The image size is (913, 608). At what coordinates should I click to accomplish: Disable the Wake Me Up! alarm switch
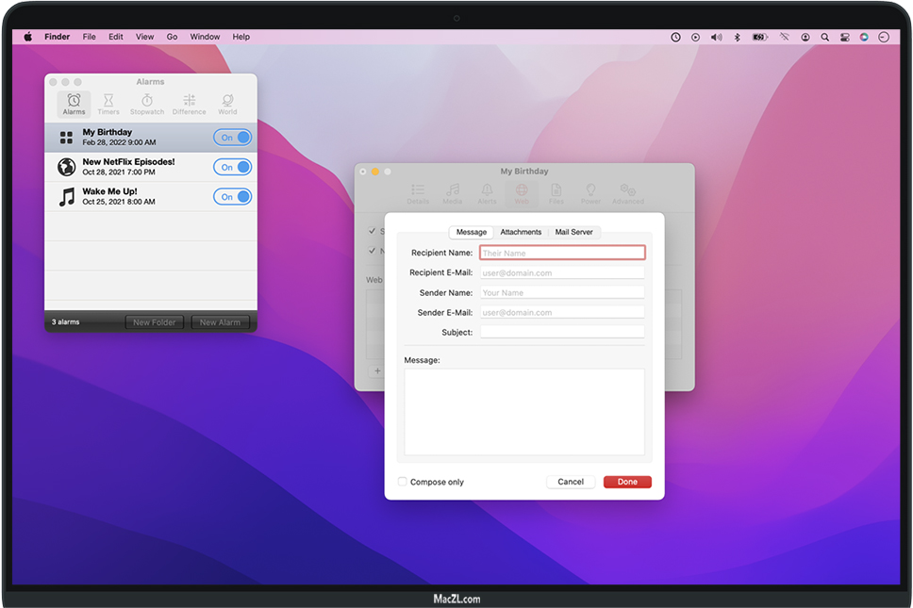click(x=232, y=197)
